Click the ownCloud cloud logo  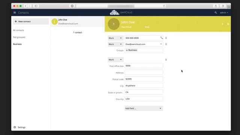[114, 12]
